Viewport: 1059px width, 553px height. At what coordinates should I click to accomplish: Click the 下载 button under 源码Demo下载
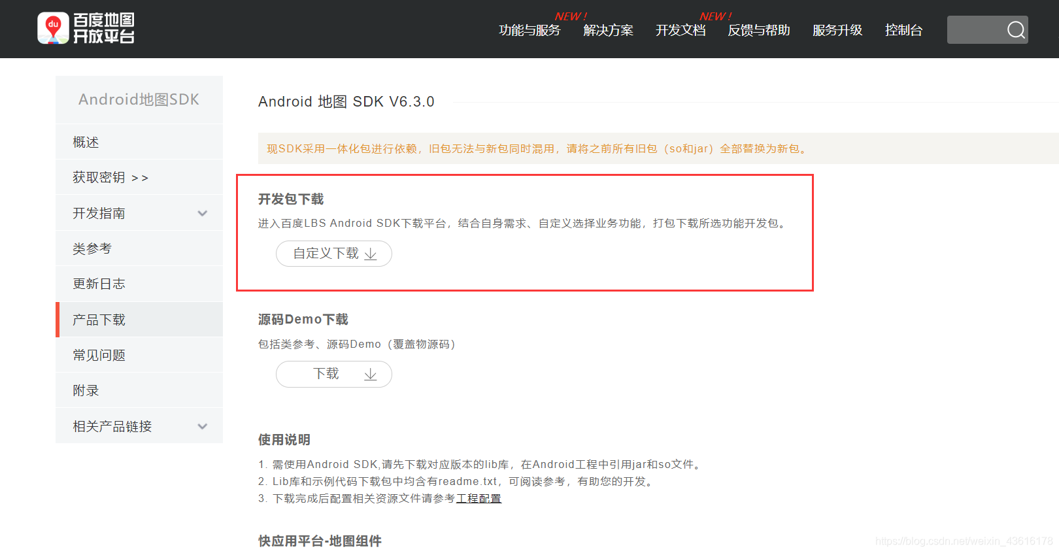pos(334,374)
